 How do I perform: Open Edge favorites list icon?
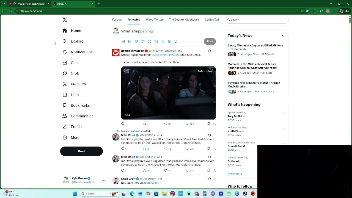click(x=321, y=11)
